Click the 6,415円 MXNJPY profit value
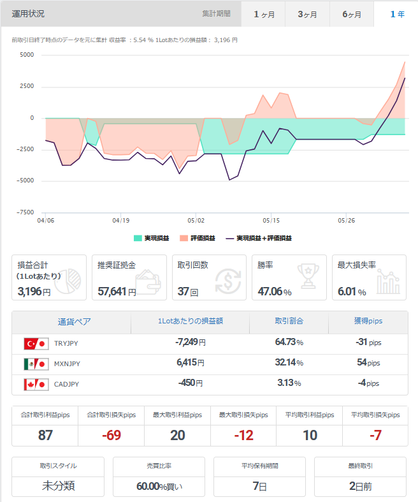418x502 pixels. tap(191, 363)
